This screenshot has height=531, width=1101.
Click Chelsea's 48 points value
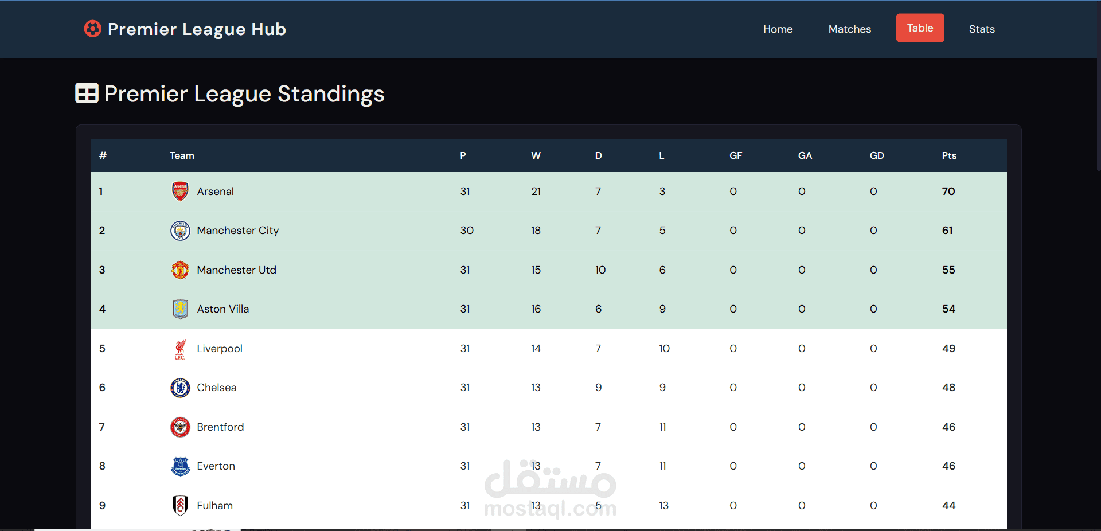coord(948,388)
